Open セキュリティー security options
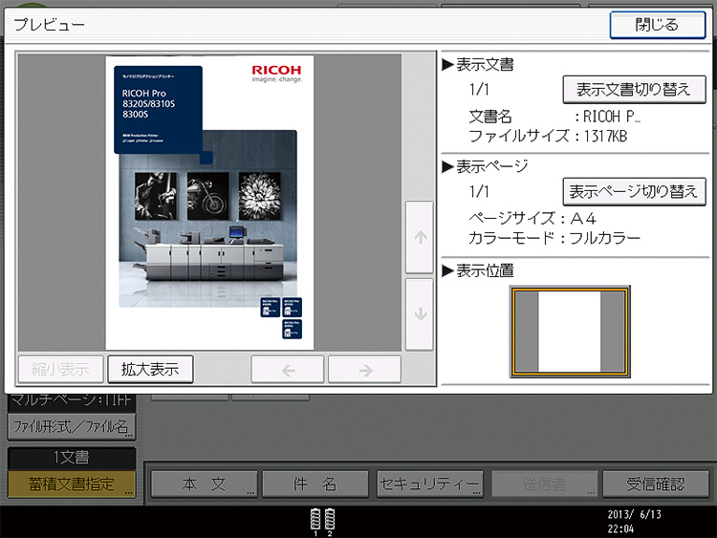The width and height of the screenshot is (717, 538). [x=428, y=484]
